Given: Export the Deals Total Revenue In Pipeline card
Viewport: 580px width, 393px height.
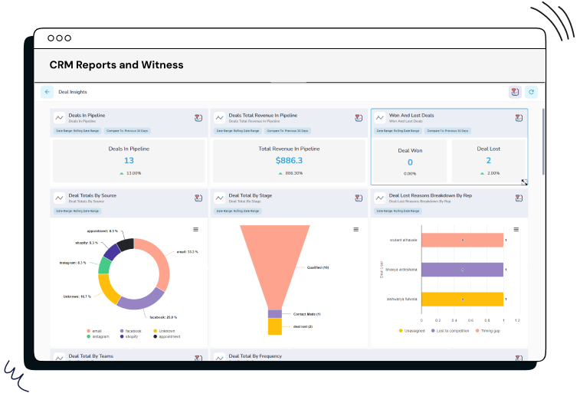Looking at the screenshot, I should pos(359,118).
